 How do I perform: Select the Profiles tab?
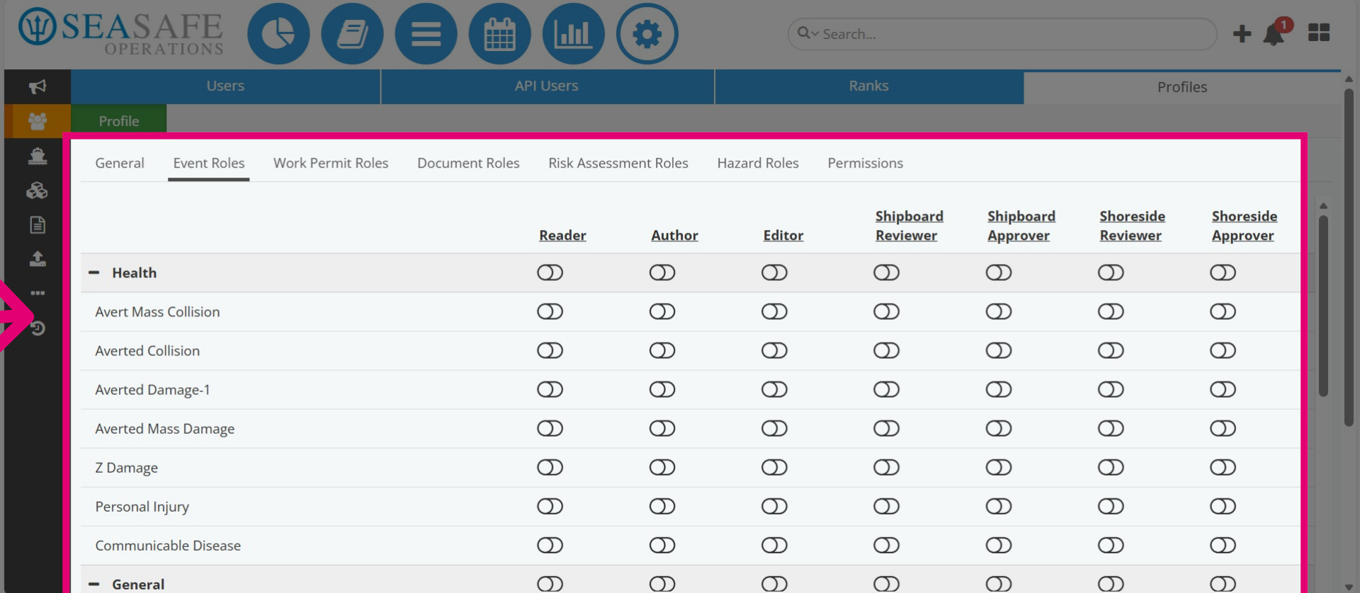1182,87
